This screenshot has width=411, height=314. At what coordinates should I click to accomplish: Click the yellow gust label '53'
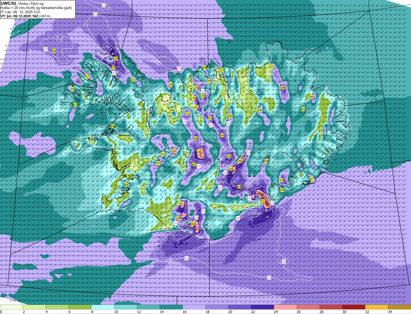point(263,201)
